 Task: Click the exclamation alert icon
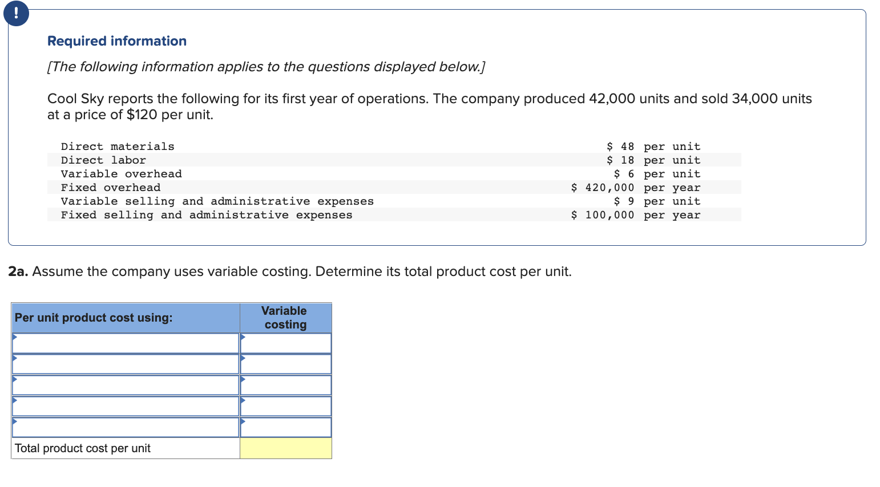click(x=16, y=13)
